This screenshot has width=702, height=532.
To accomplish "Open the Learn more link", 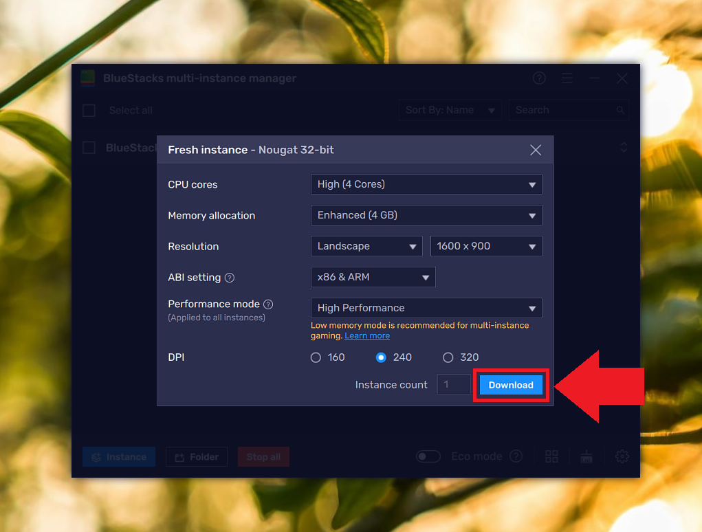I will [366, 335].
